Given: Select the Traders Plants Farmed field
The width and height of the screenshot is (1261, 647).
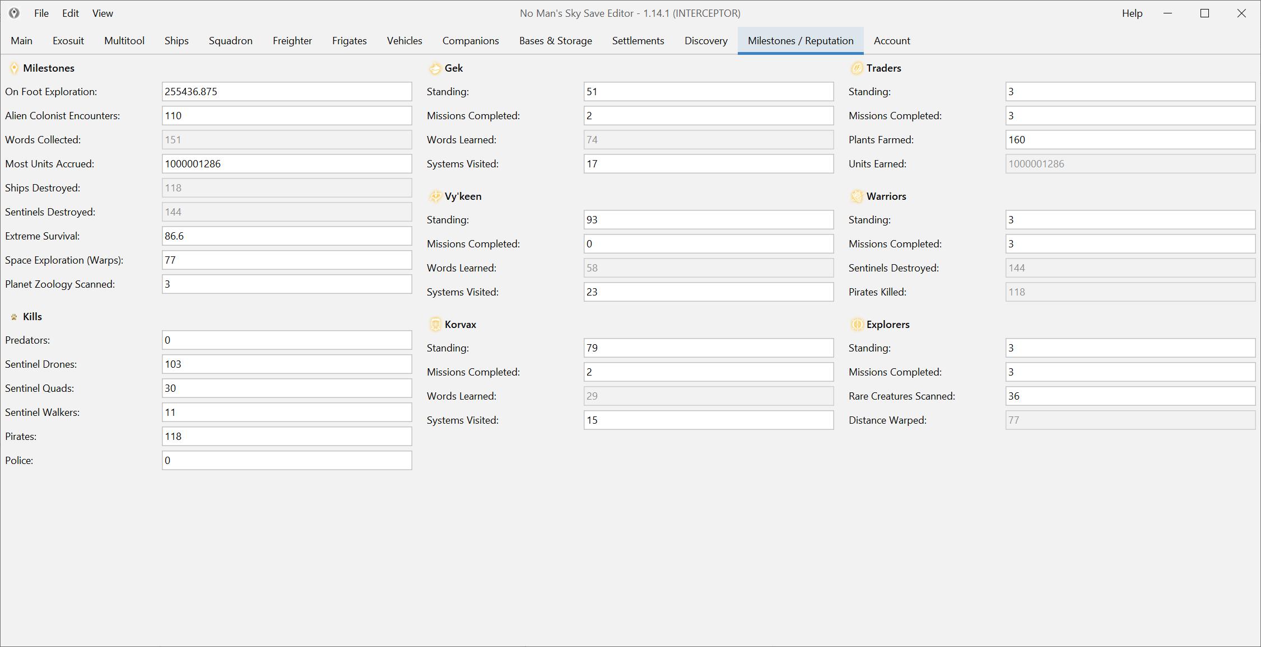Looking at the screenshot, I should pos(1130,140).
